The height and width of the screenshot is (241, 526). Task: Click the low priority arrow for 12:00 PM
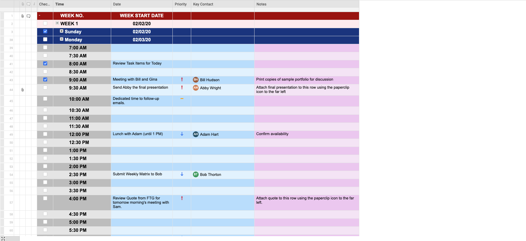pyautogui.click(x=182, y=134)
